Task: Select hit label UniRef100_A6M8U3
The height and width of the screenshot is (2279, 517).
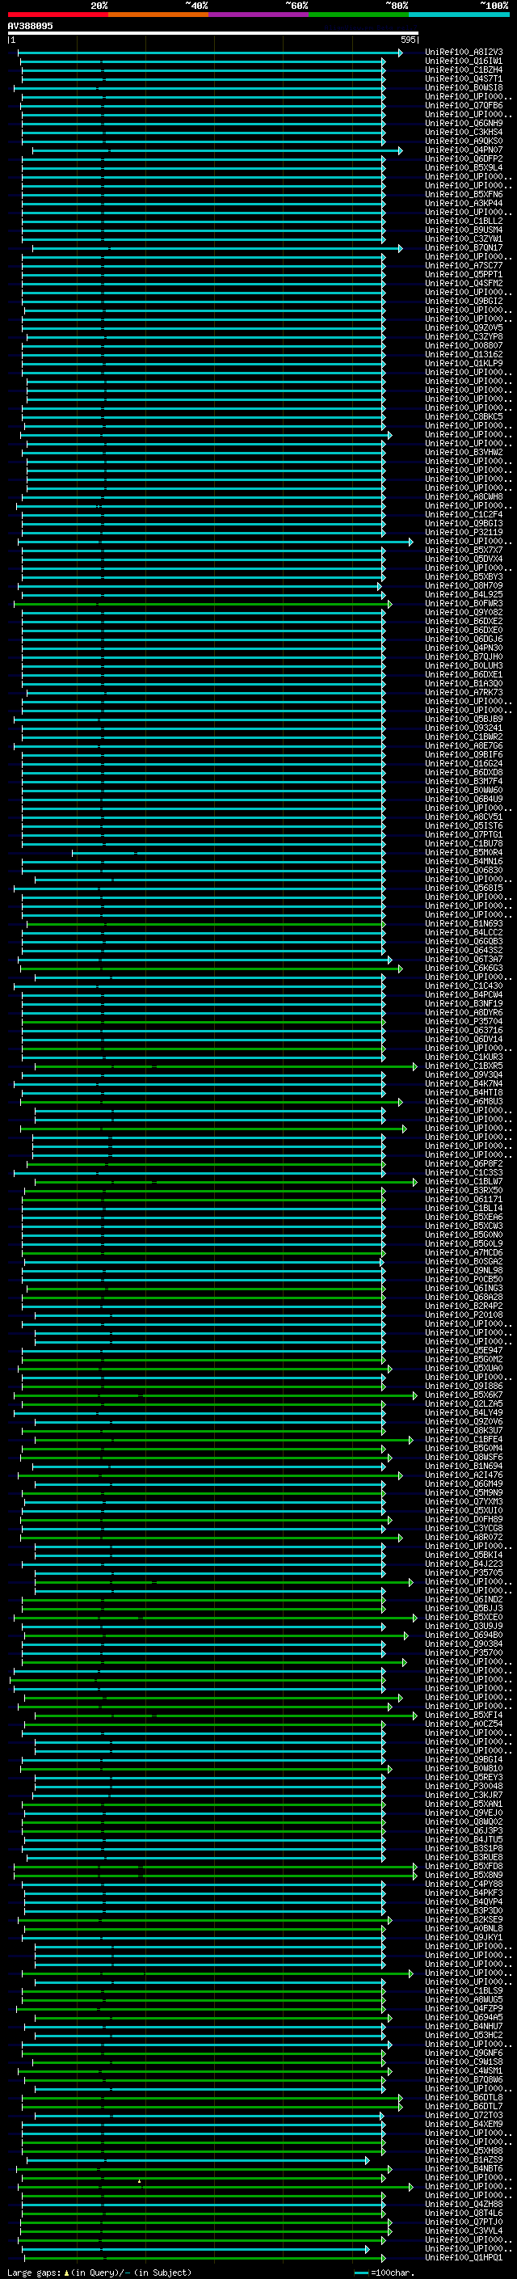Action: (464, 1101)
